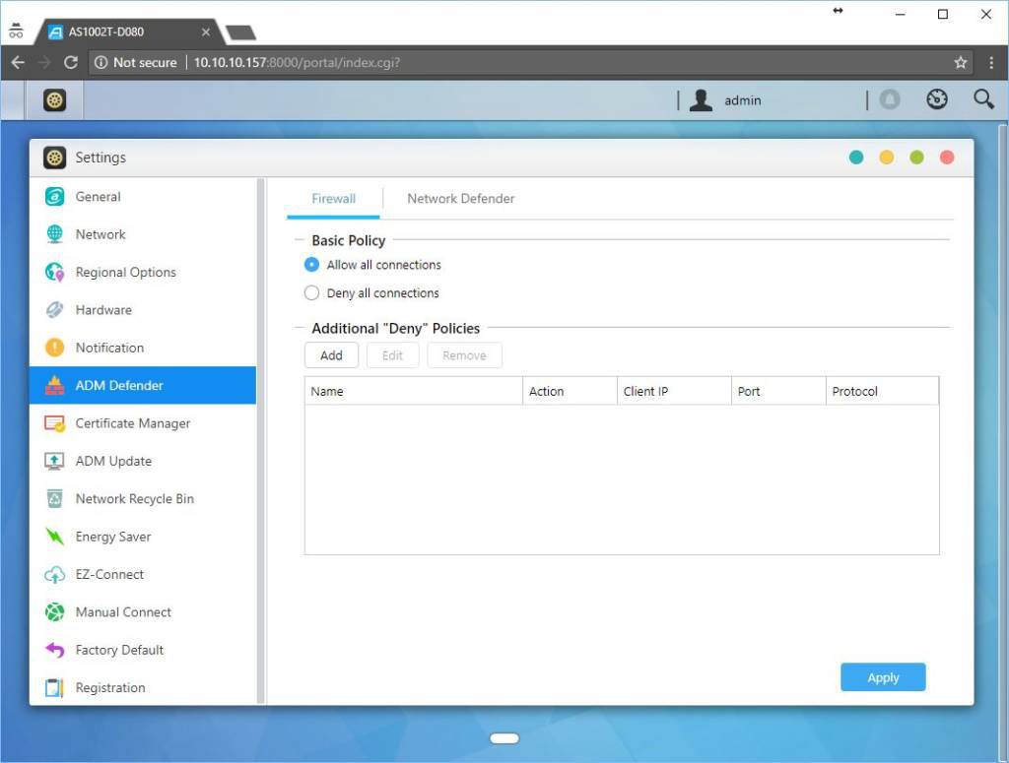Click the Name column header
The width and height of the screenshot is (1009, 763).
pos(414,392)
